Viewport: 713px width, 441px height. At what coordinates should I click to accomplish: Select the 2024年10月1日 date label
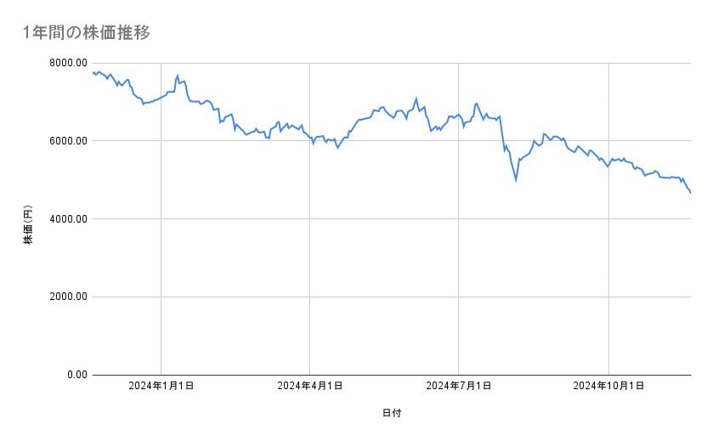608,386
